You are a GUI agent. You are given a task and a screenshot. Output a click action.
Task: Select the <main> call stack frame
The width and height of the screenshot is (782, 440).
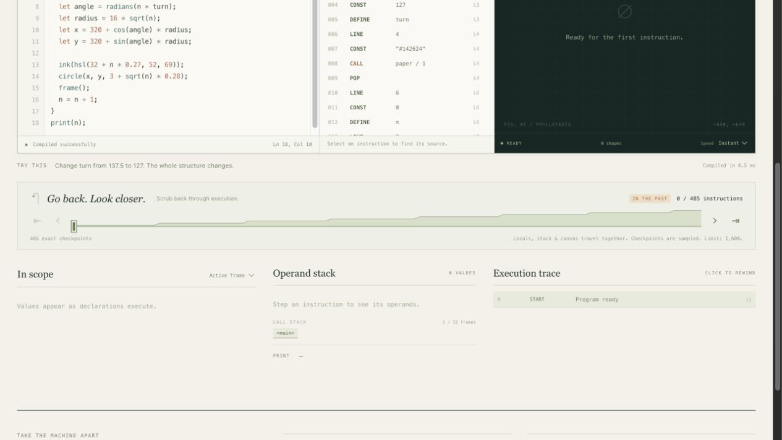pyautogui.click(x=285, y=333)
